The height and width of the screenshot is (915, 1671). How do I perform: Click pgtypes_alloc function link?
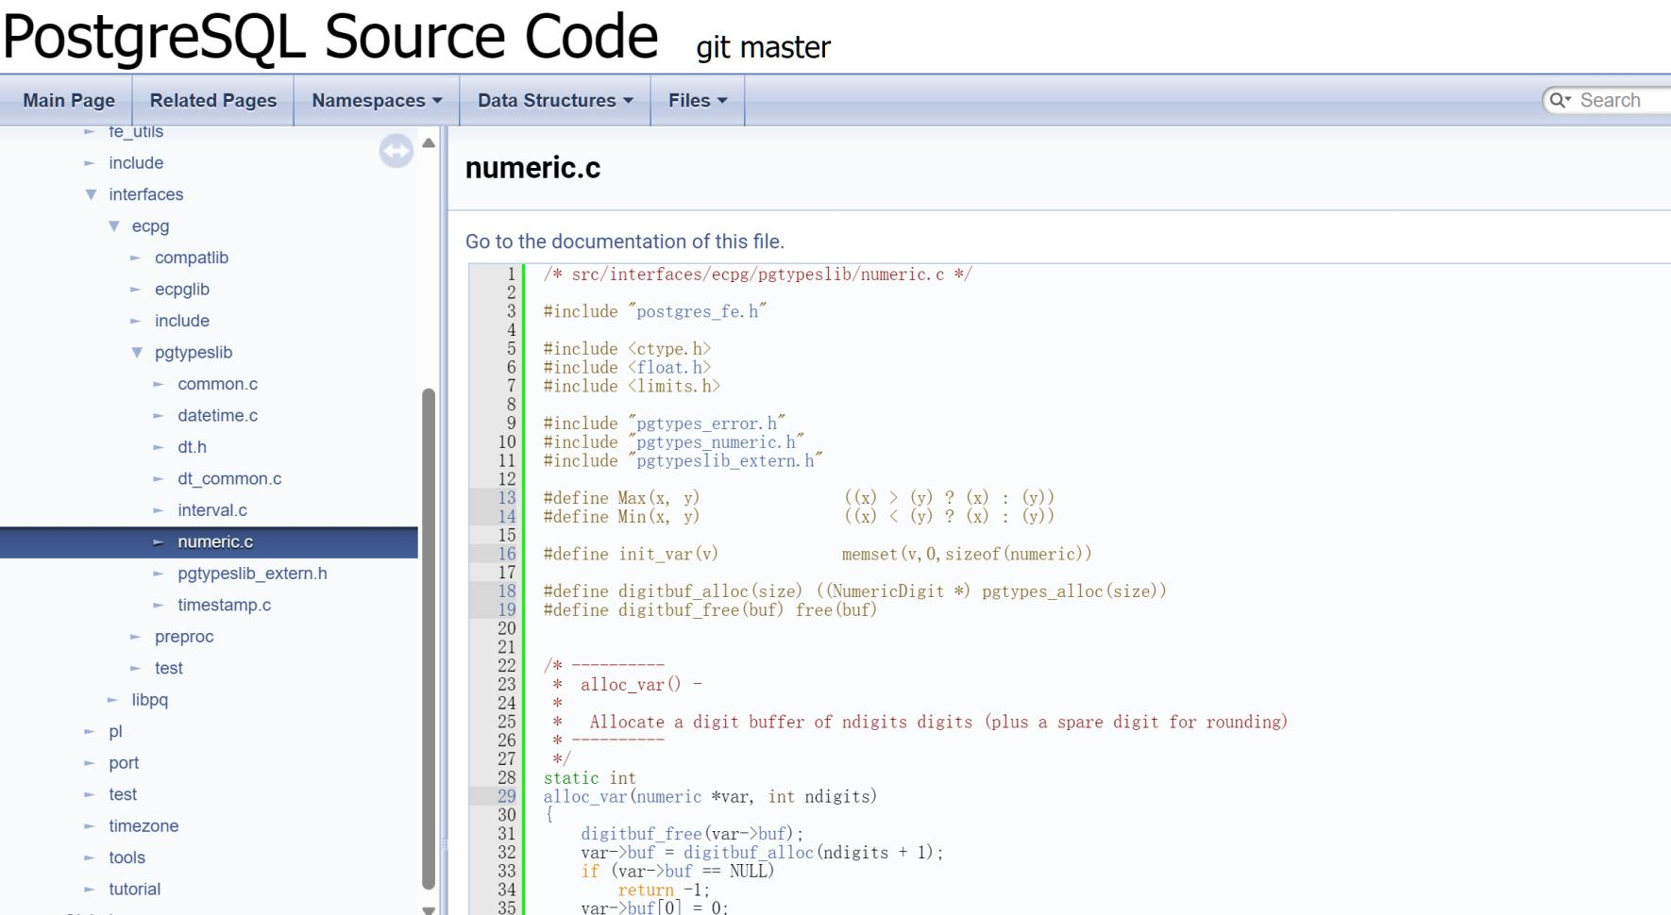point(1042,591)
